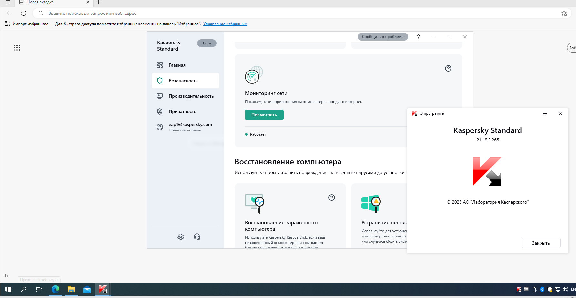Click the copyright line in About dialog
The width and height of the screenshot is (576, 298).
(488, 202)
